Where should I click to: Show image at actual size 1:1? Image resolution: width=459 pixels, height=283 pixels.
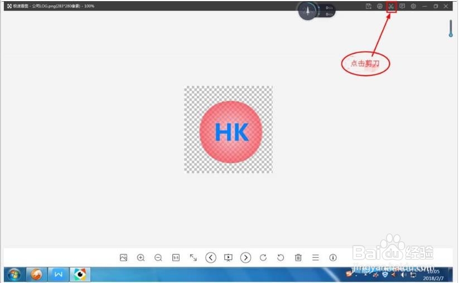[176, 257]
